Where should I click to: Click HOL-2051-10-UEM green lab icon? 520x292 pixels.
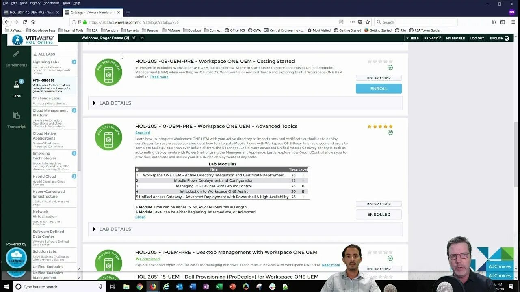108,137
